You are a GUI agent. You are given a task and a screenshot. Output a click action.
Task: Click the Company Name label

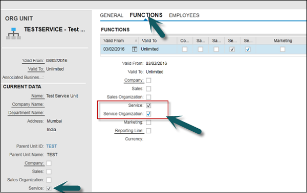[28, 104]
